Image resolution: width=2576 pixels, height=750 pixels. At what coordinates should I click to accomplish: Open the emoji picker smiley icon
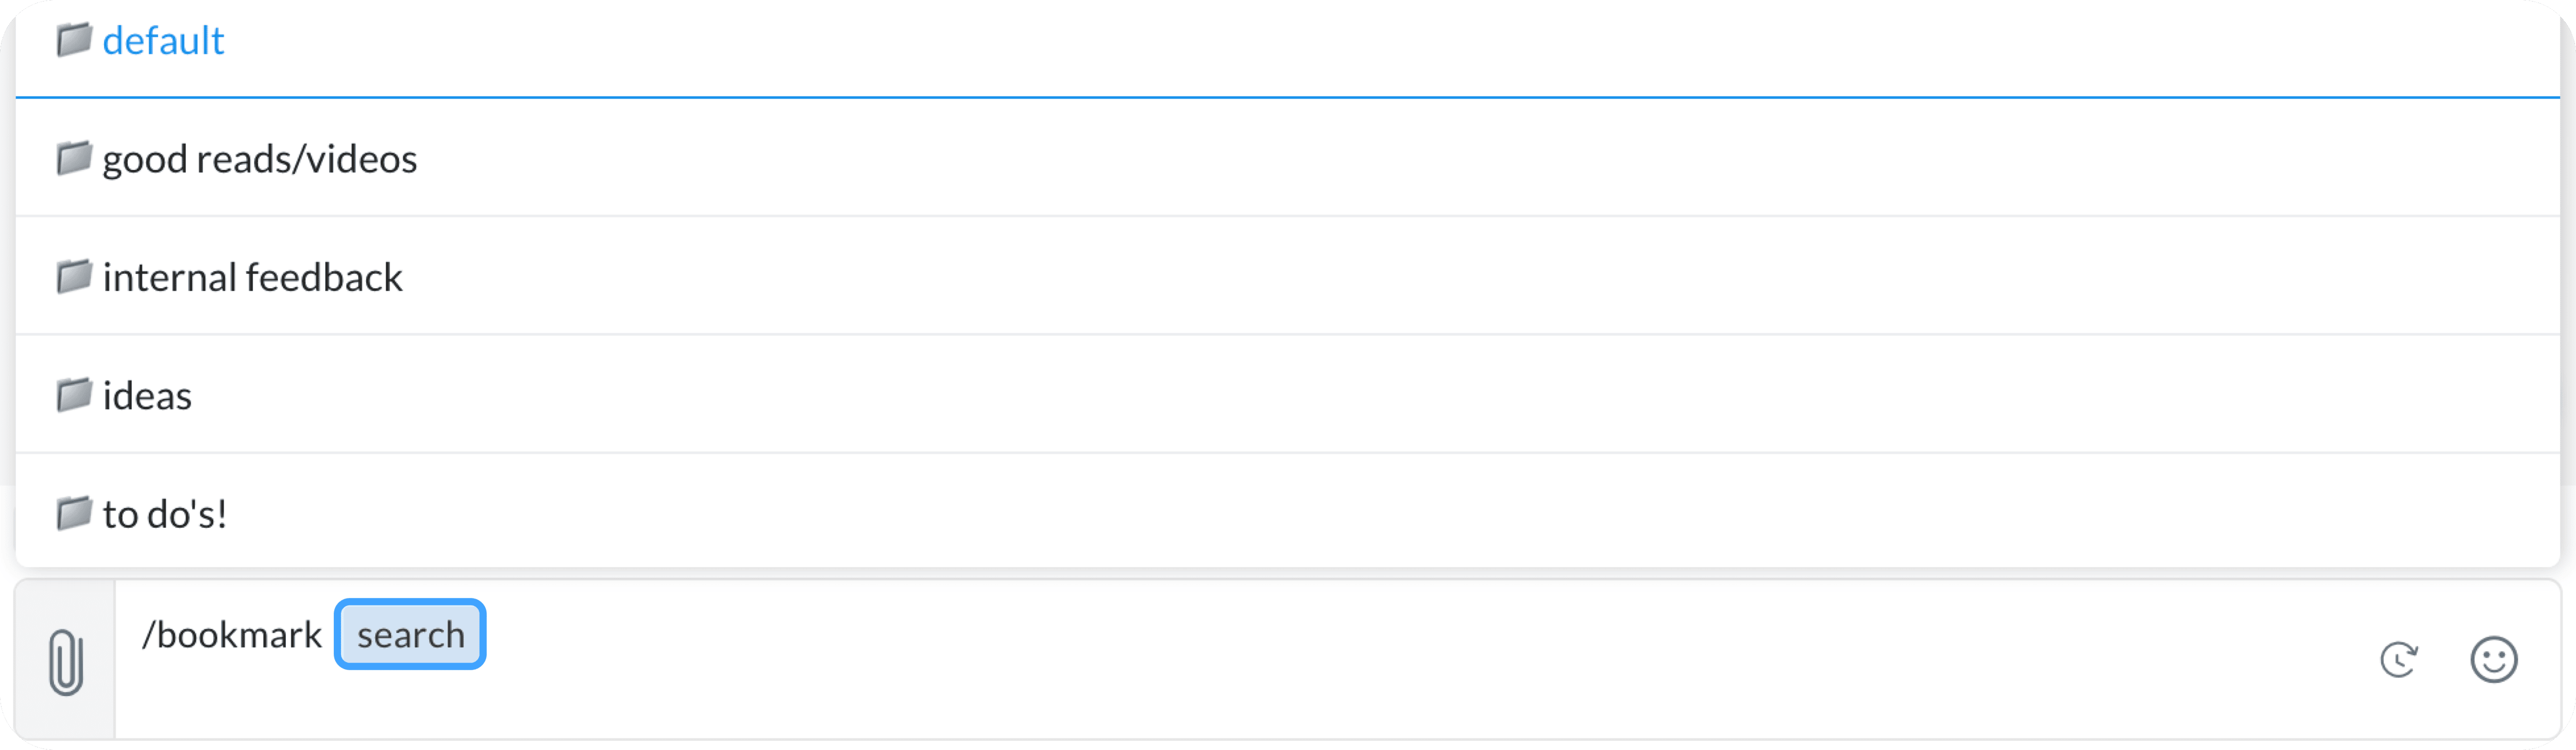pos(2493,660)
